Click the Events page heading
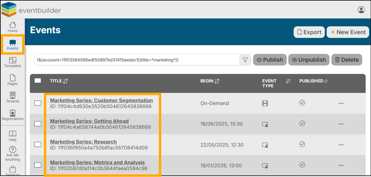This screenshot has width=371, height=177. tap(45, 30)
